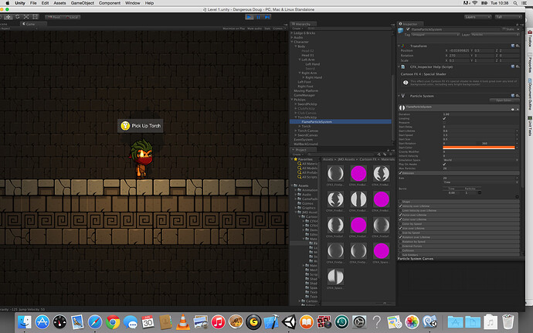The image size is (533, 333).
Task: Click the plus icon on FlameParticleSystem module header
Action: coord(518,109)
